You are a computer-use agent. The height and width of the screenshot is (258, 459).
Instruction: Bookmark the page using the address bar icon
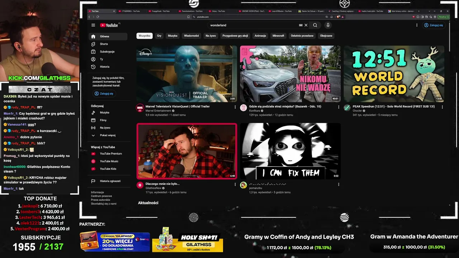coord(189,17)
